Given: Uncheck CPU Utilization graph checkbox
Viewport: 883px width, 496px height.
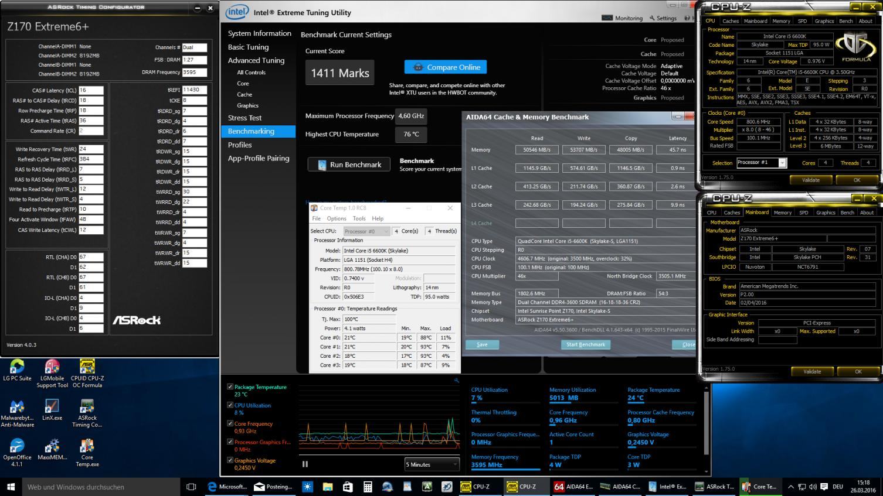Looking at the screenshot, I should coord(230,405).
